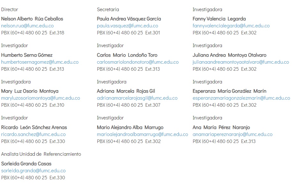Click the Analista Unidad de Referenciamiento heading
Viewport: 295px width, 186px height.
41,154
